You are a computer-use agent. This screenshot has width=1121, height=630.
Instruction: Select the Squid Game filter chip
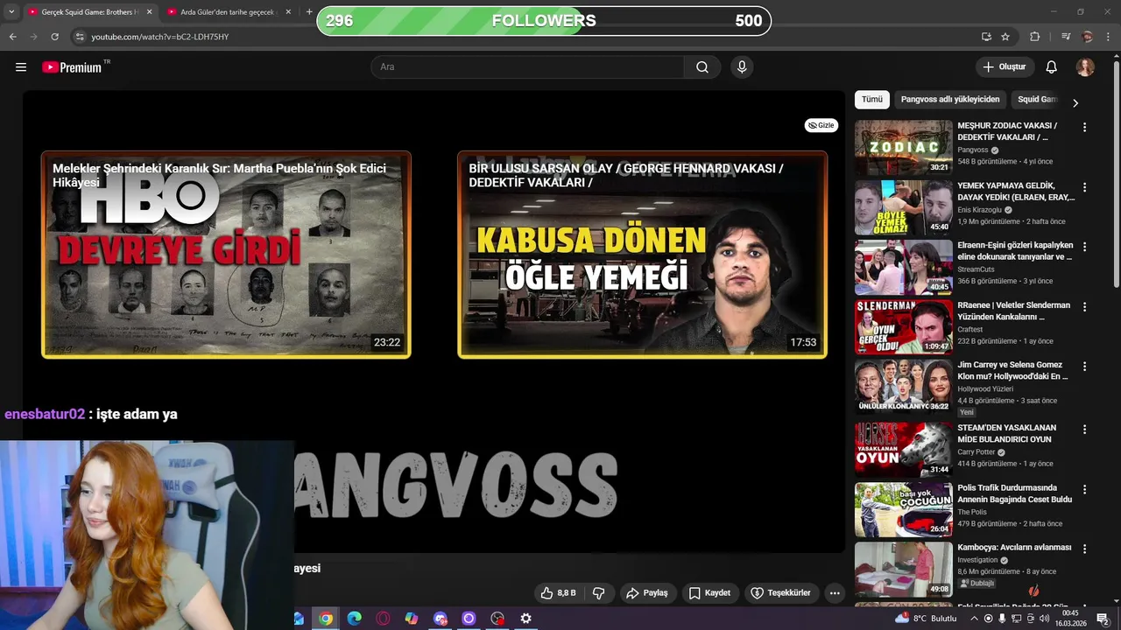tap(1037, 100)
